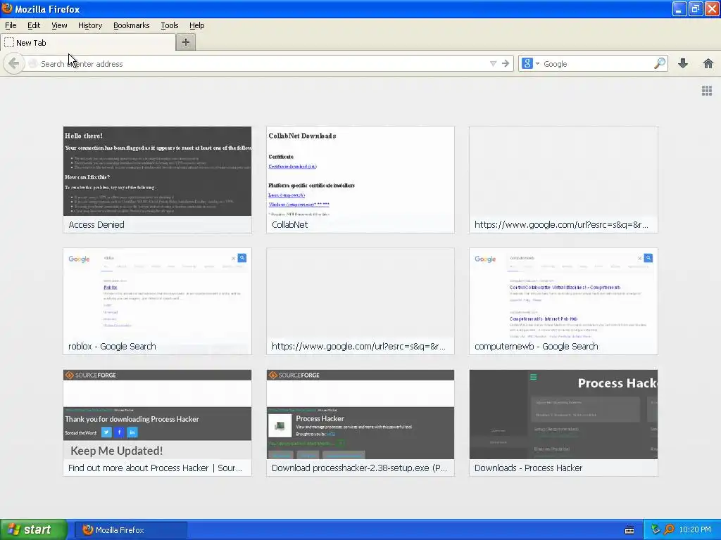This screenshot has height=540, width=721.
Task: Click 'computernewb - Google Search' tile title
Action: [x=536, y=346]
